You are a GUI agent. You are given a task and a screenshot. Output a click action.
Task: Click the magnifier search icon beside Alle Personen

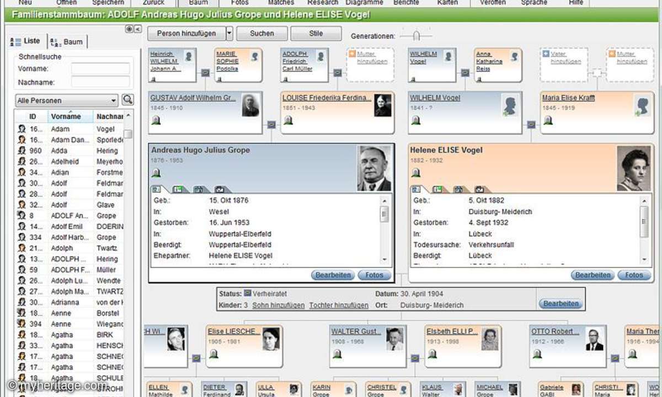[x=126, y=100]
